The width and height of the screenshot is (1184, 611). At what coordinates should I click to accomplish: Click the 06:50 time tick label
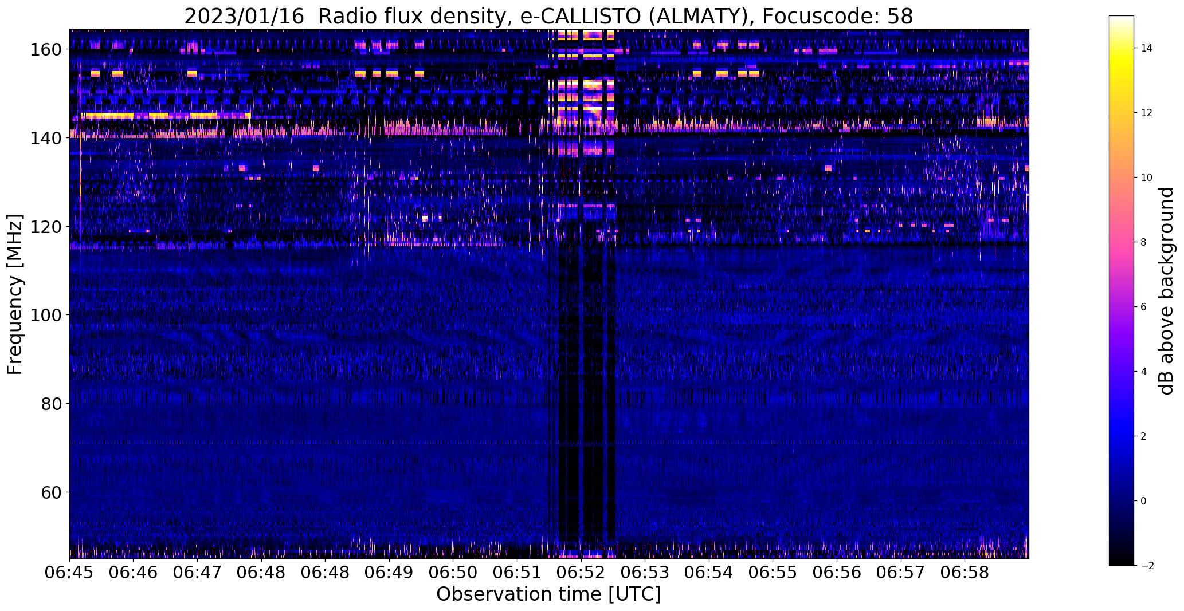click(453, 573)
